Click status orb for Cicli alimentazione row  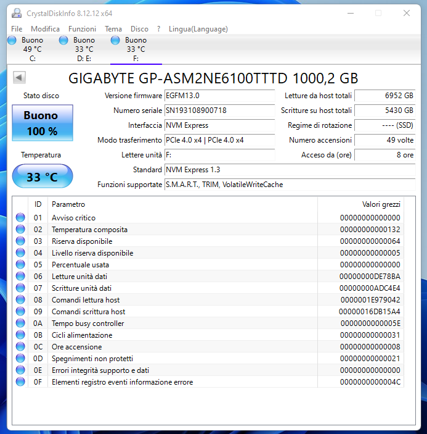[x=20, y=335]
